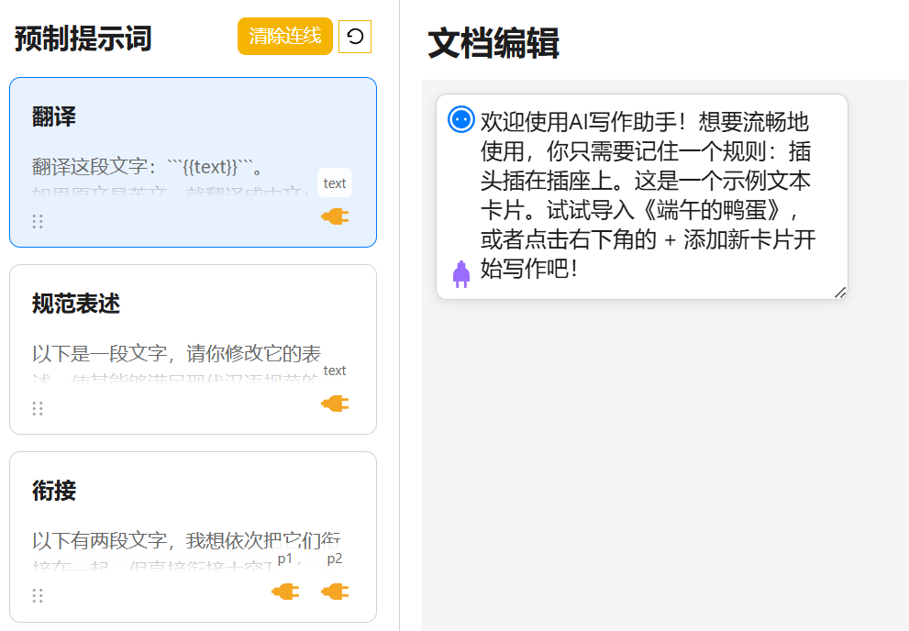This screenshot has width=909, height=631.
Task: Click the 翻译 card prompt description text
Action: [x=147, y=167]
